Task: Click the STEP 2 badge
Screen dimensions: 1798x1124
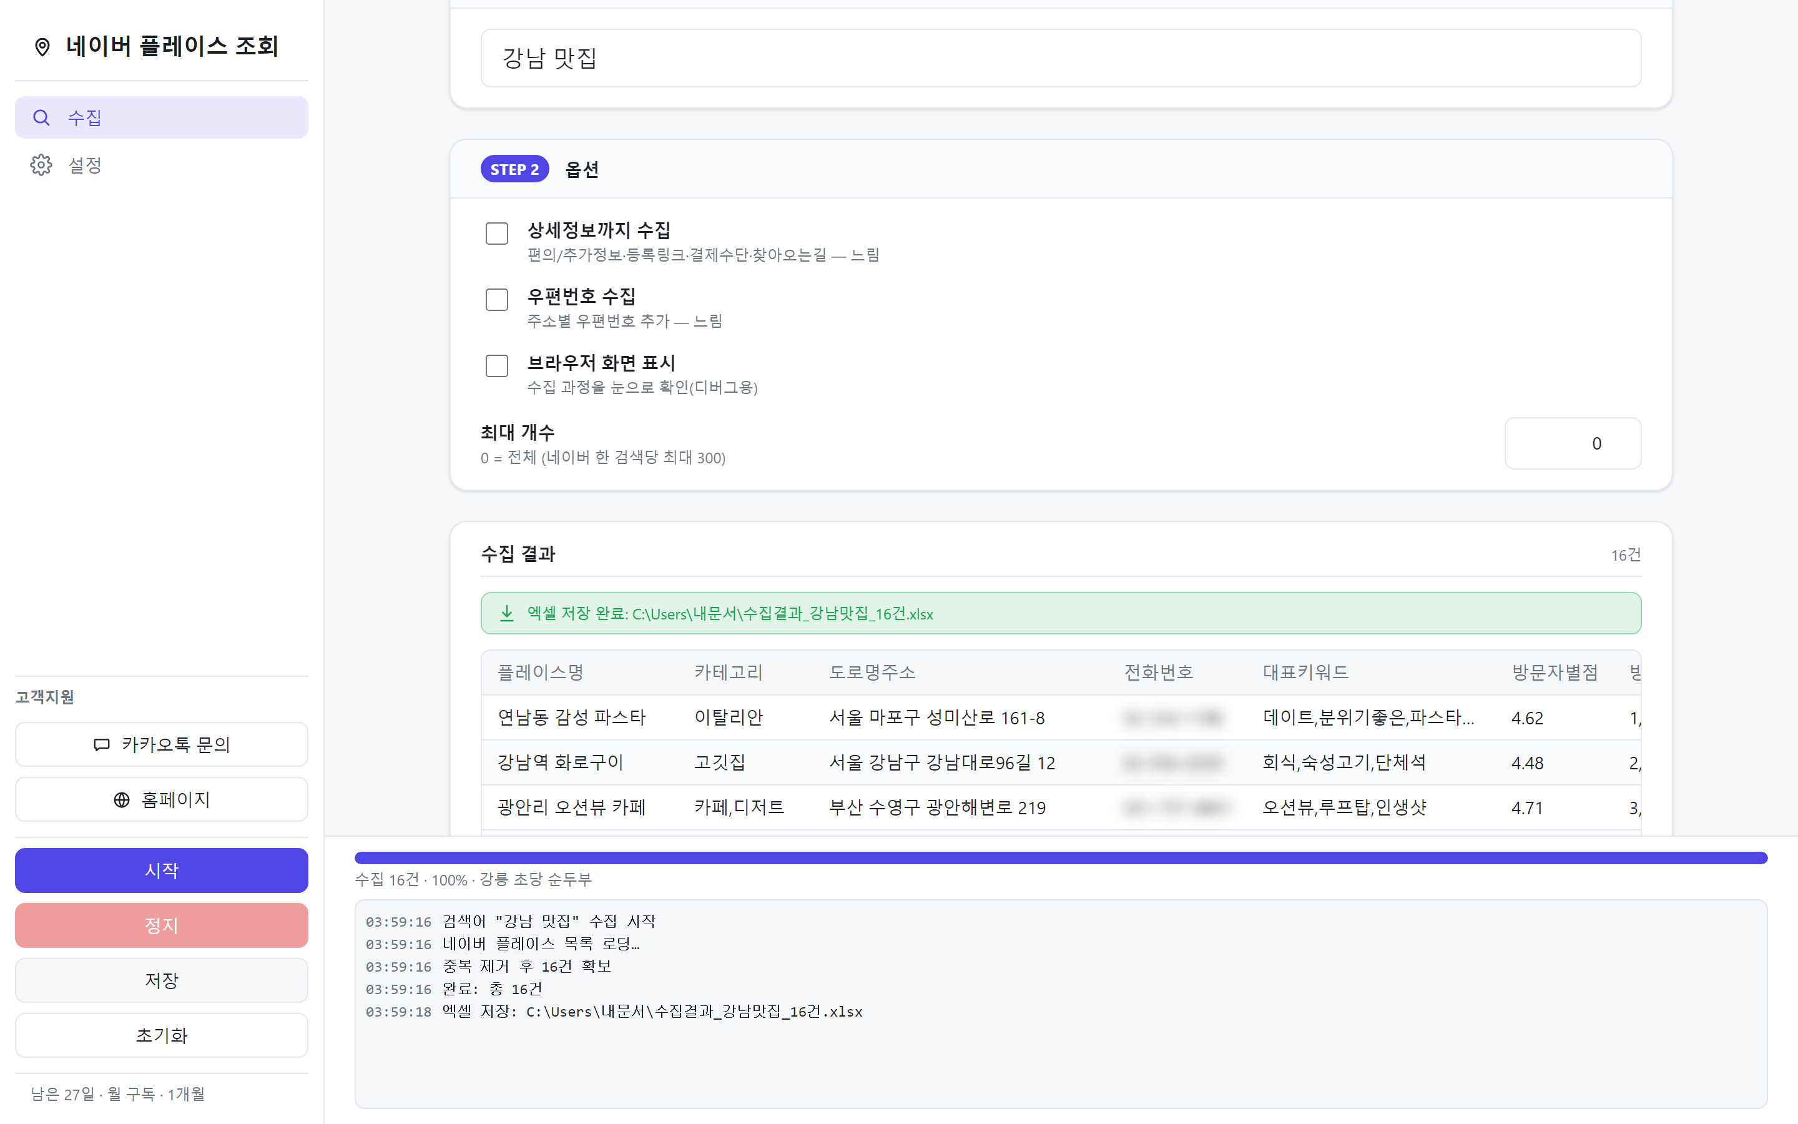Action: pyautogui.click(x=514, y=169)
